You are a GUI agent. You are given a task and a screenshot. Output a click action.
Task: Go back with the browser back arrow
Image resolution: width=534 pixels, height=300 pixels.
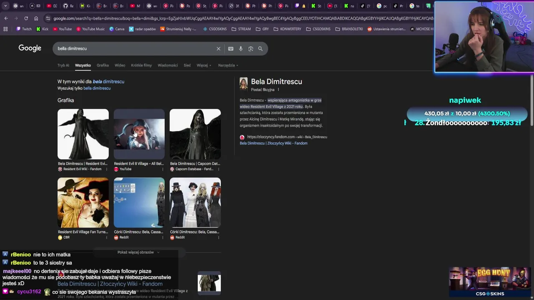pos(6,18)
